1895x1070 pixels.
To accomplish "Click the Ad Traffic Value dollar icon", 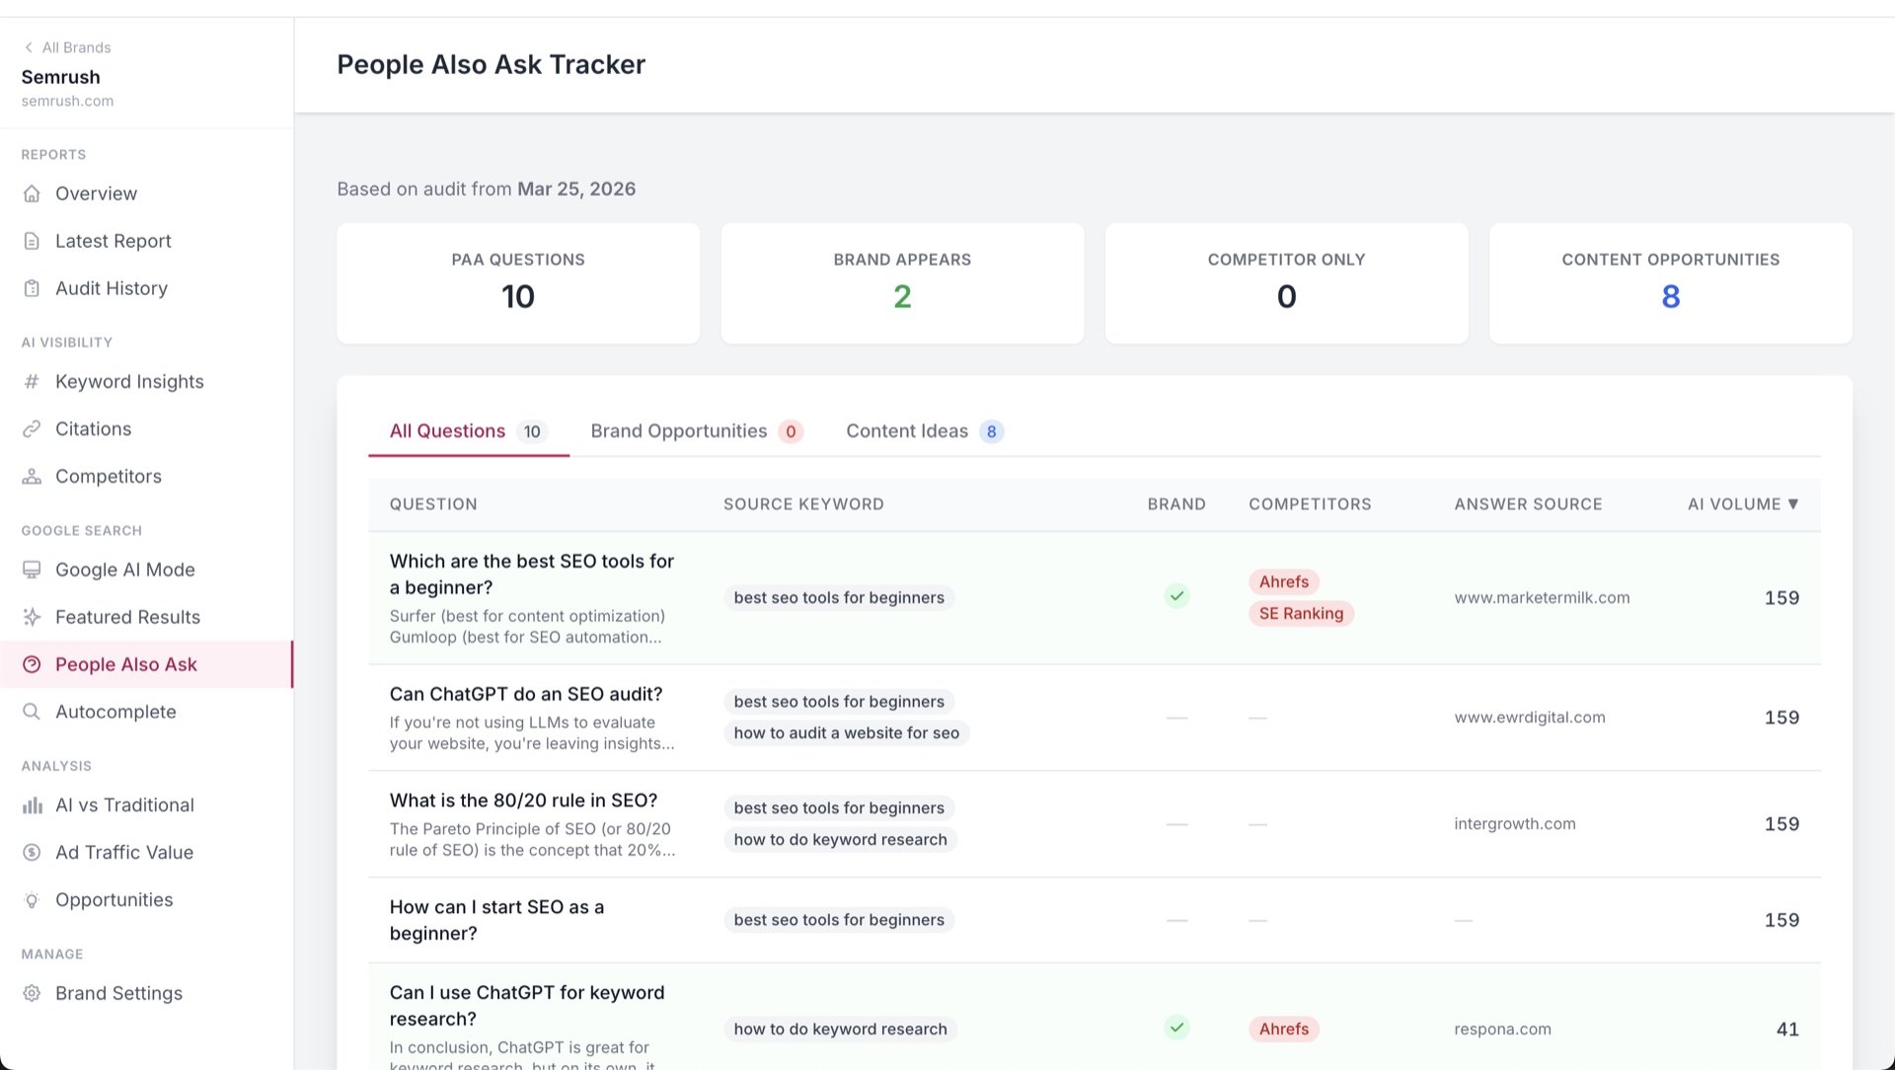I will tap(32, 853).
